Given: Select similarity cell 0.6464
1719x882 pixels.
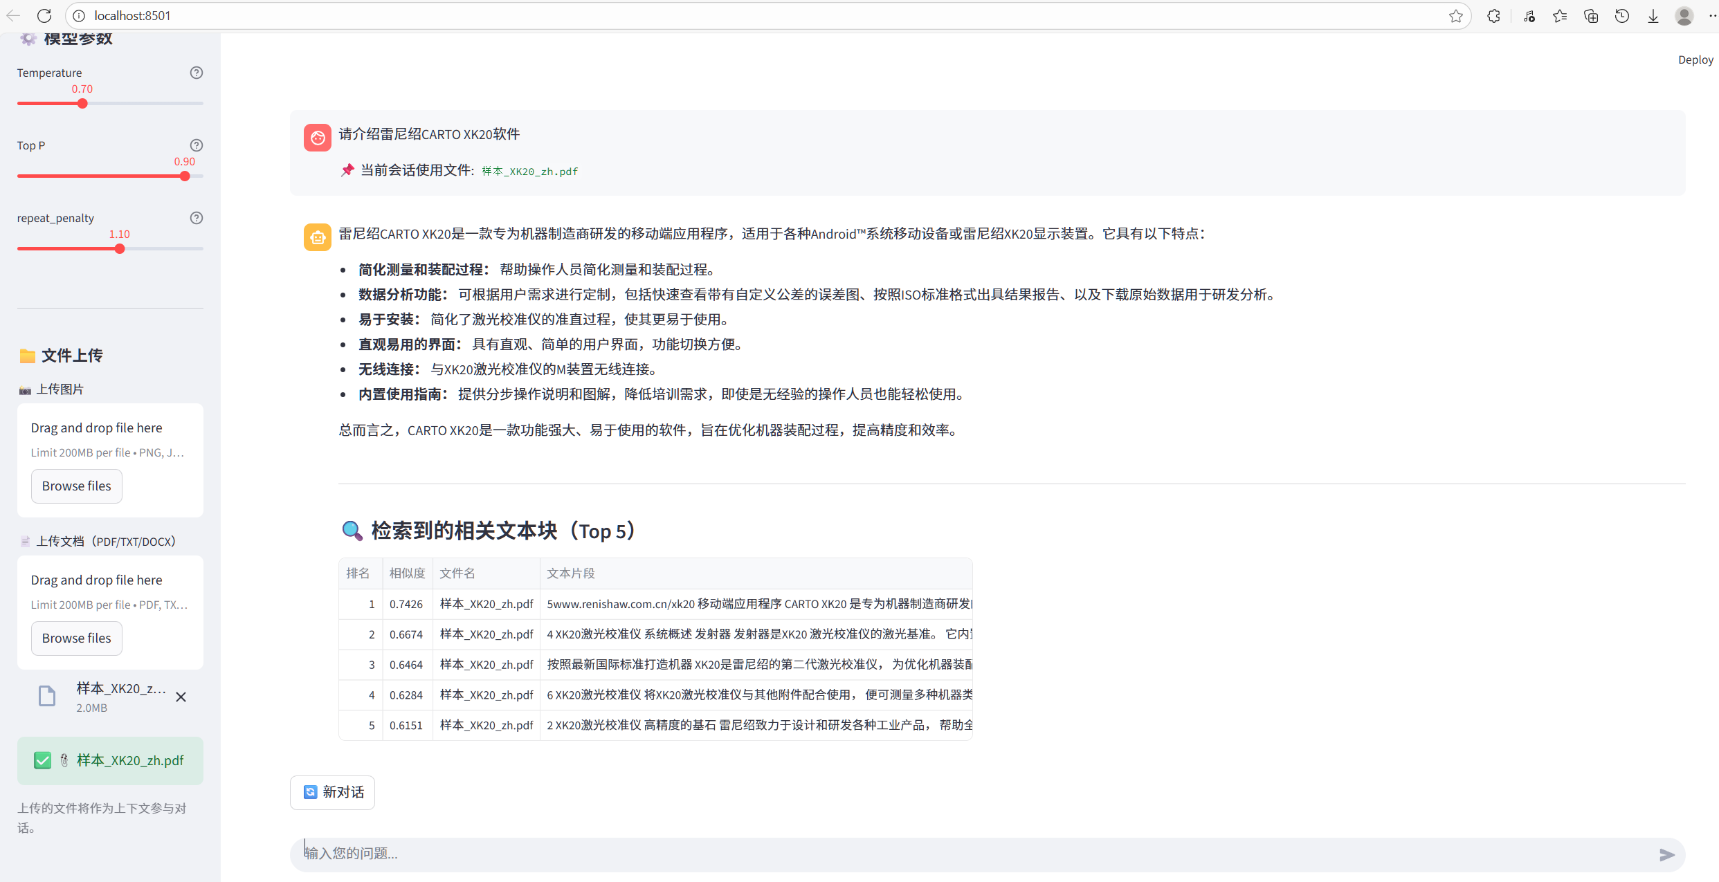Looking at the screenshot, I should pos(408,665).
